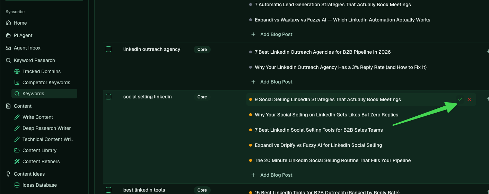
Task: Click the Technical Content Writer pencil icon
Action: pos(17,139)
